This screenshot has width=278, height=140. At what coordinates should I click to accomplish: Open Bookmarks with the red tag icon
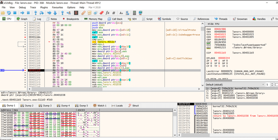(x=102, y=13)
